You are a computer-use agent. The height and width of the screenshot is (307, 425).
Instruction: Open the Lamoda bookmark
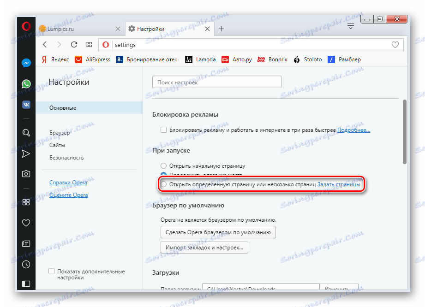point(200,59)
